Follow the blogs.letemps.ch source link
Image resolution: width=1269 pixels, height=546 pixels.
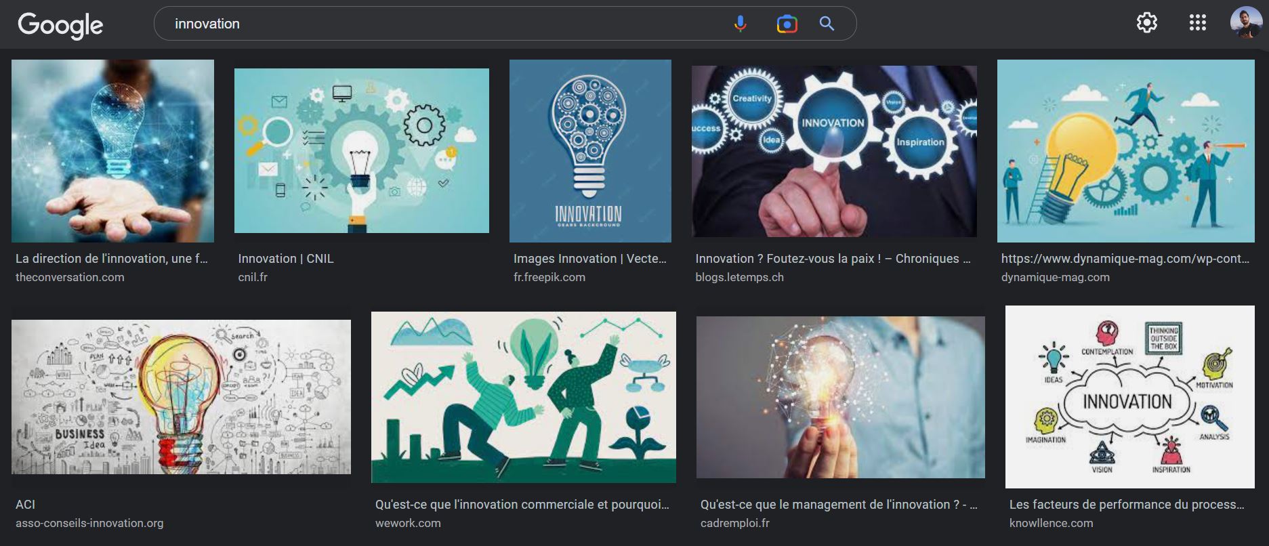pos(739,277)
